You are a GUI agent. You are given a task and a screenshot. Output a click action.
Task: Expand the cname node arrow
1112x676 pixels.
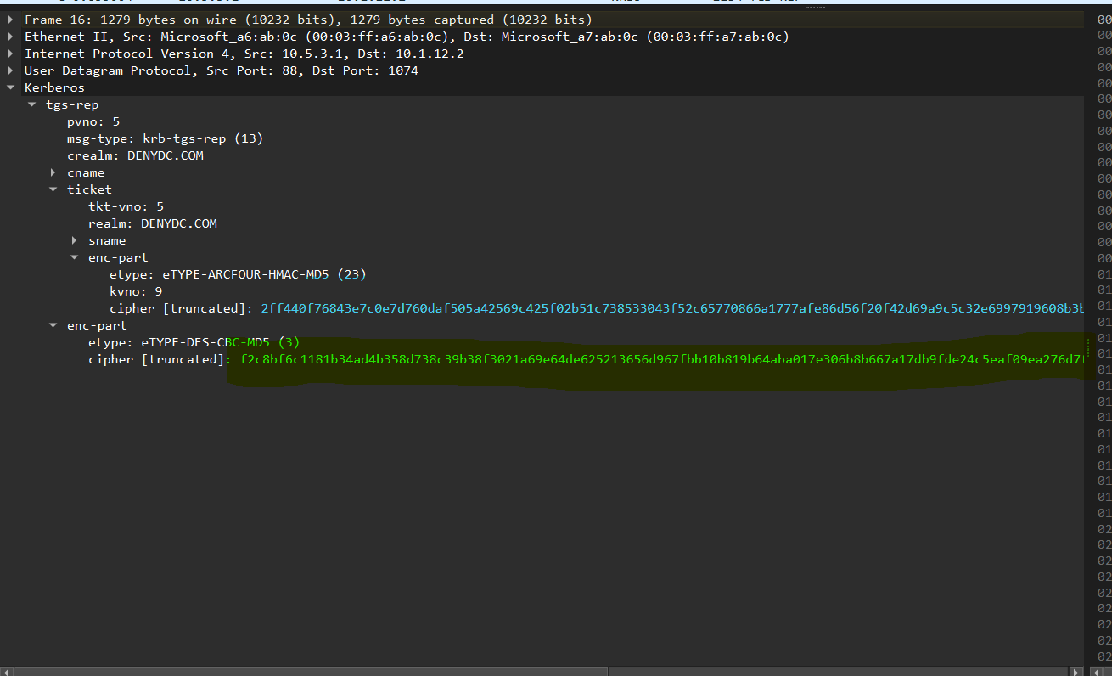click(x=53, y=172)
